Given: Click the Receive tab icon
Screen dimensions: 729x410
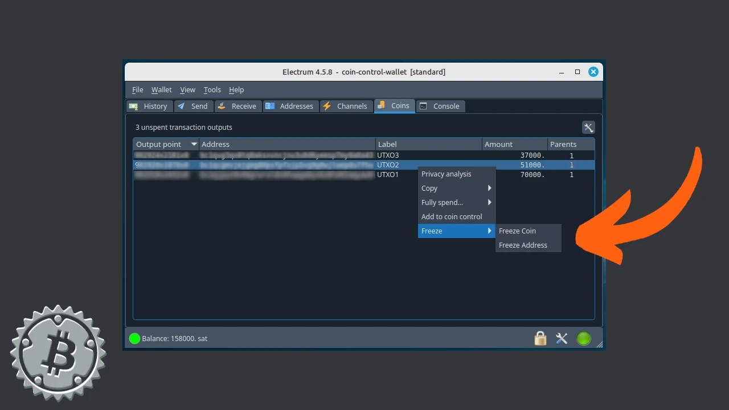Looking at the screenshot, I should tap(222, 106).
